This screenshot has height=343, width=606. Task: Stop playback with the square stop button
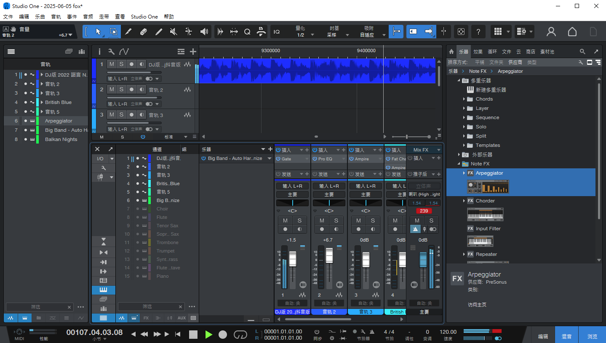point(193,335)
